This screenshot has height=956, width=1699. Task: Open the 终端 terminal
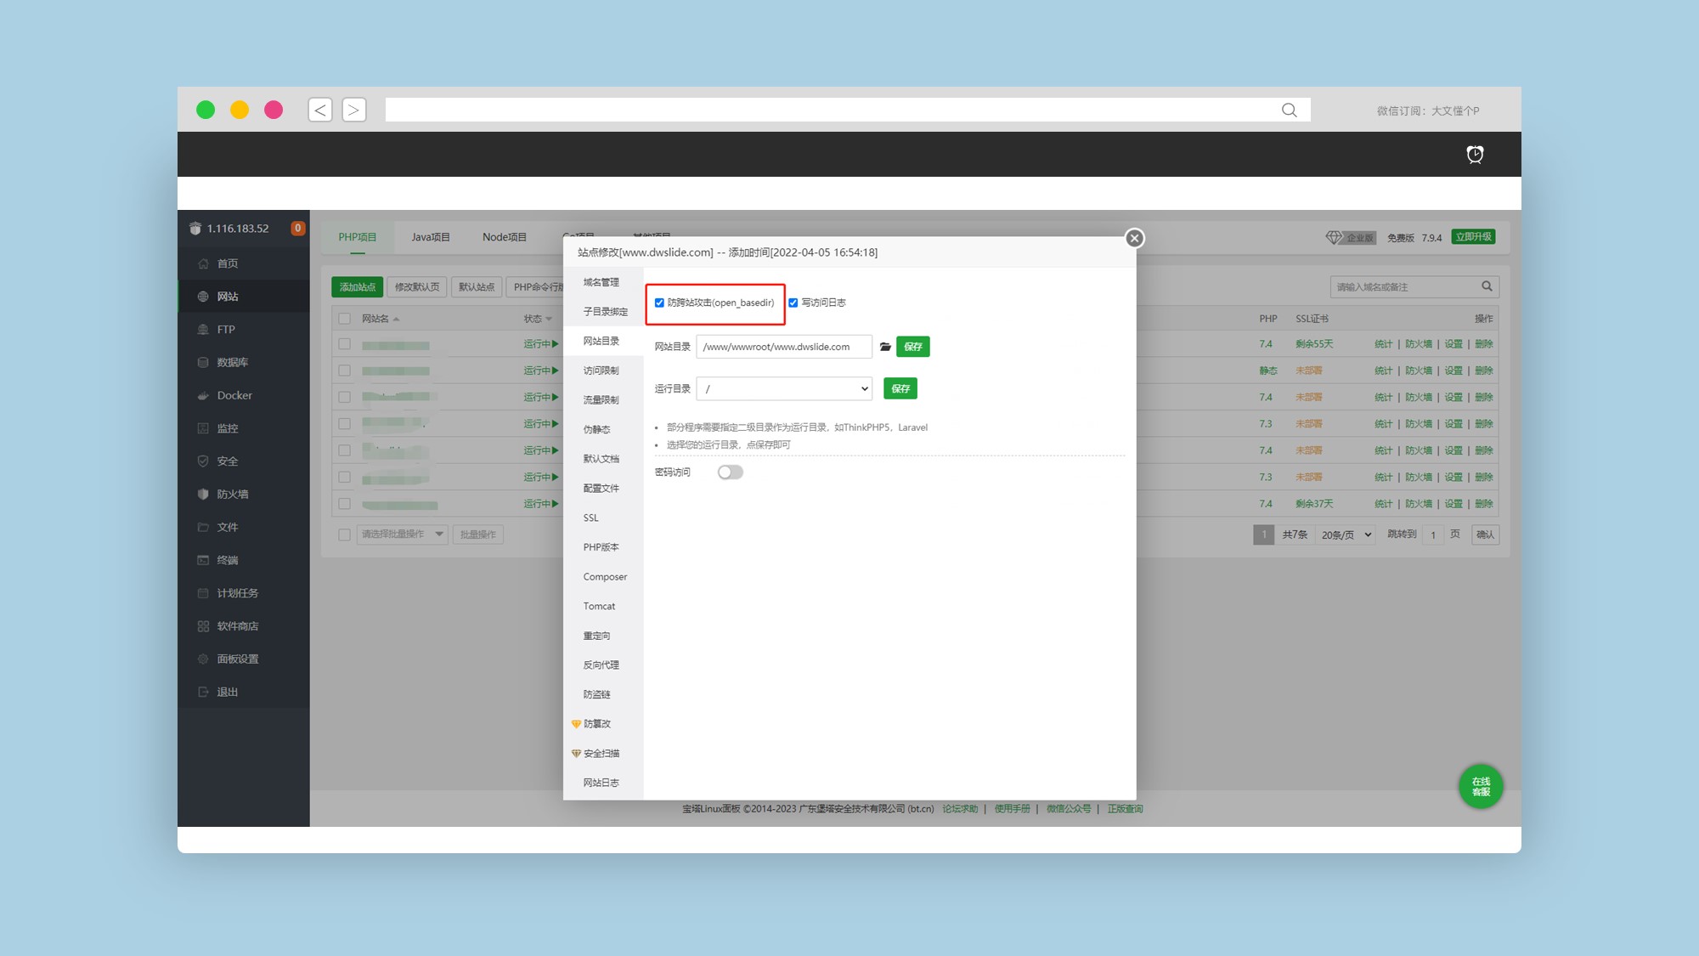[x=226, y=559]
